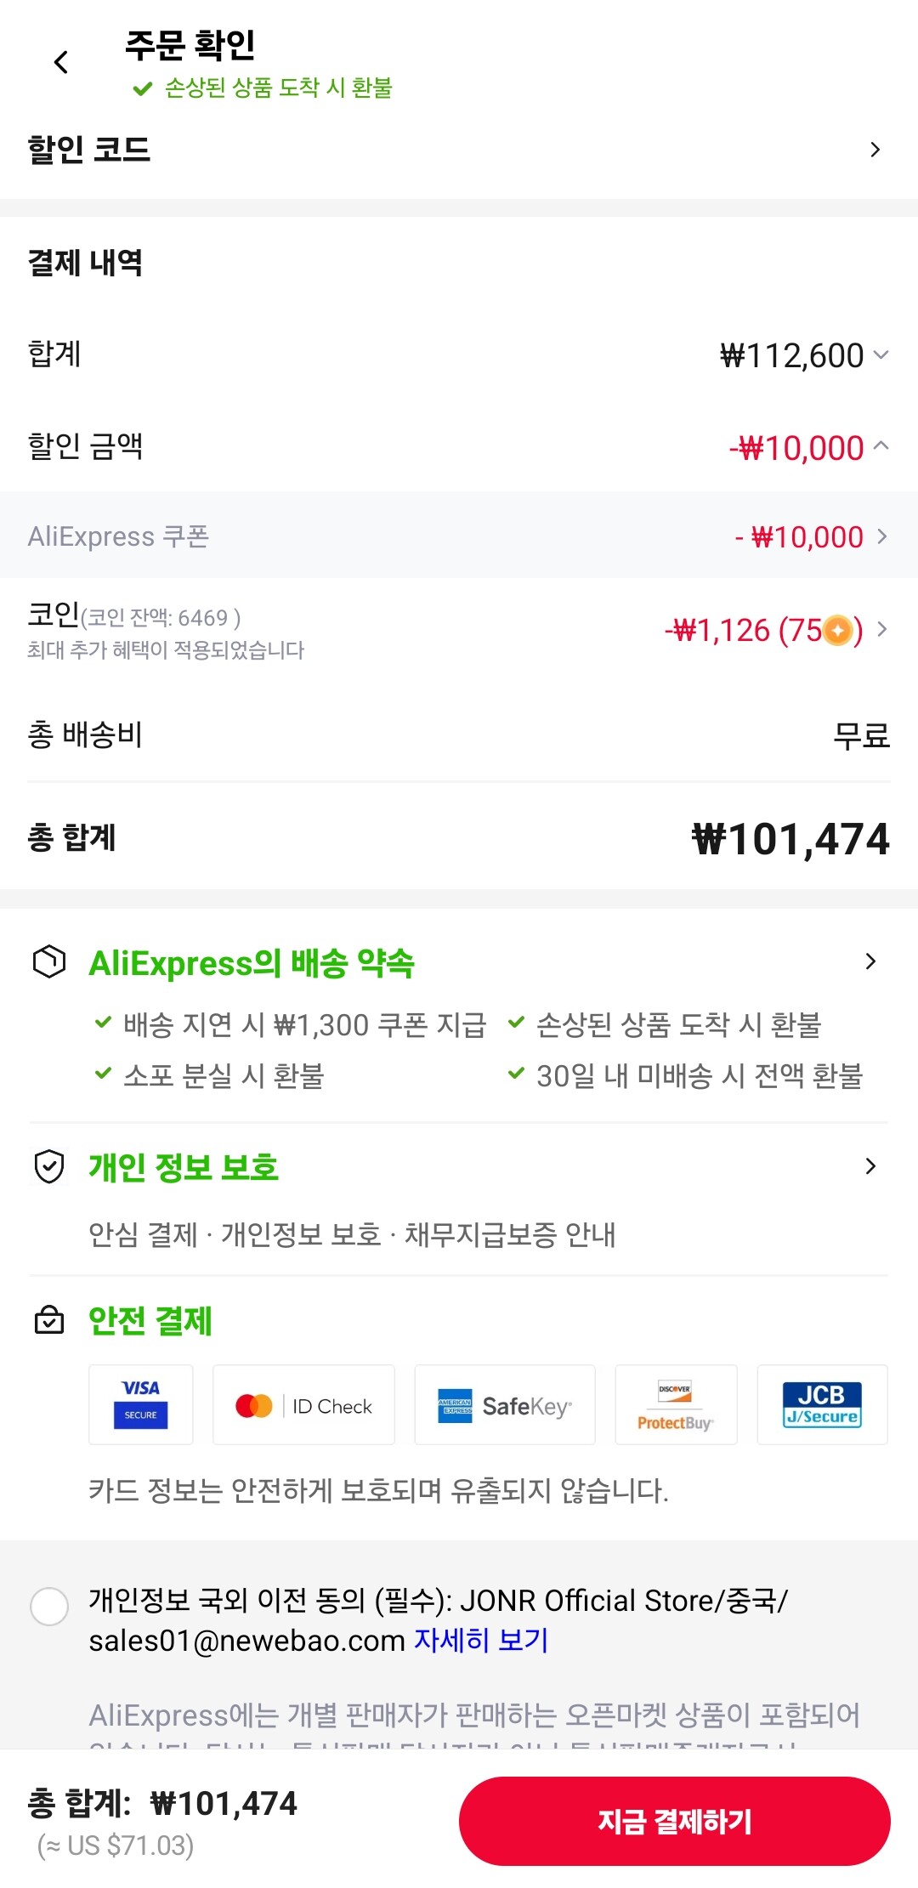This screenshot has width=918, height=1888.
Task: Tap the American Express SafeKey logo
Action: 505,1405
